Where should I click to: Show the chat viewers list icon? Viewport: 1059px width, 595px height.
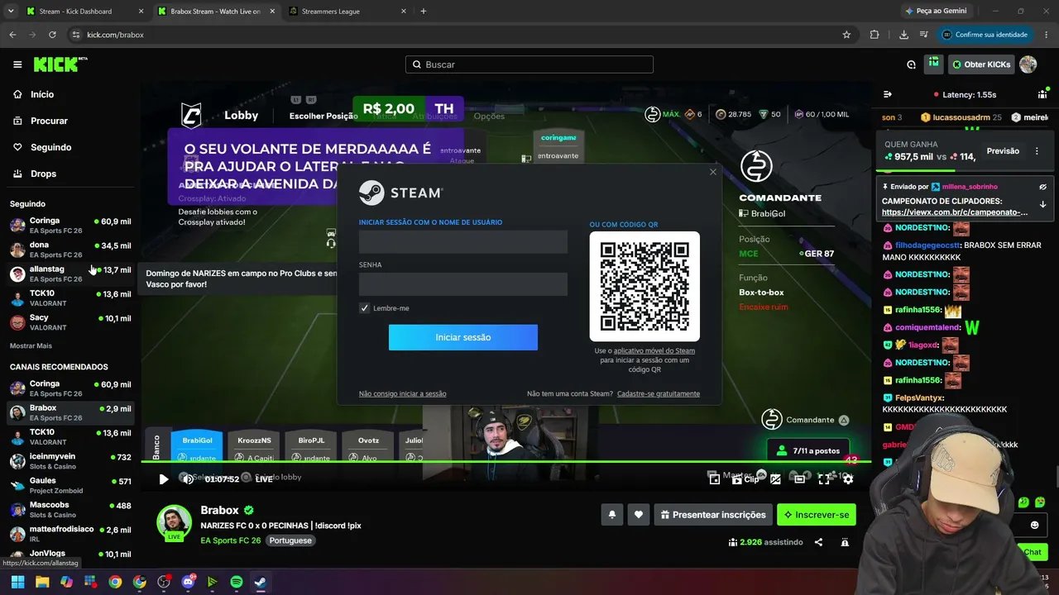pyautogui.click(x=1042, y=94)
